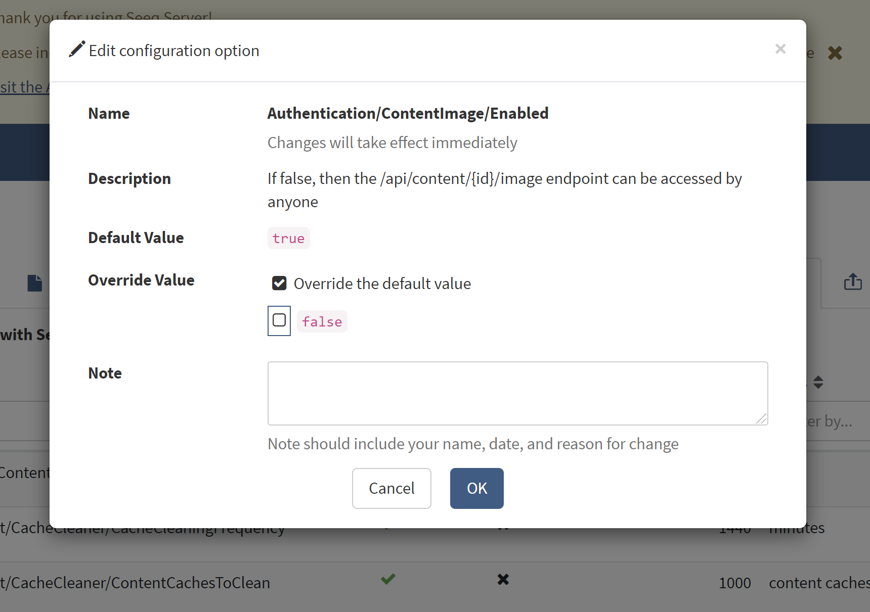Open the 'Visit the' link in banner
Screen dimensions: 870x612
(23, 87)
